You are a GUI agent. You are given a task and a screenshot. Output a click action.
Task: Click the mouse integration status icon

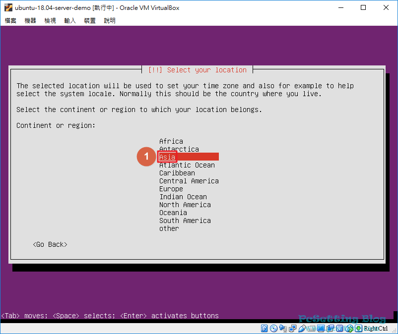point(349,329)
